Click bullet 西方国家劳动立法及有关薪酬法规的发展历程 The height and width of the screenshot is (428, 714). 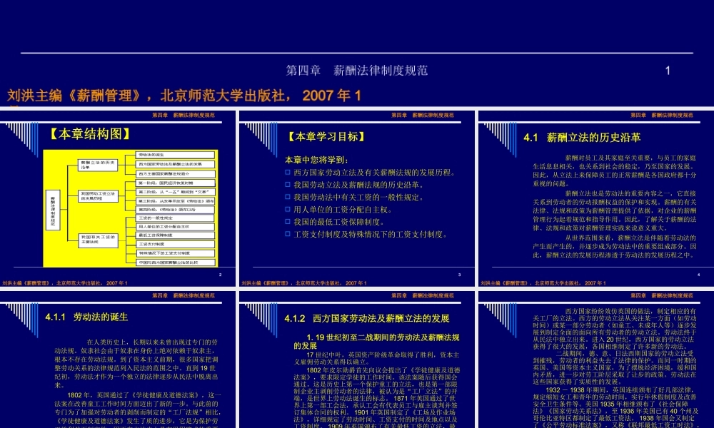pyautogui.click(x=375, y=173)
